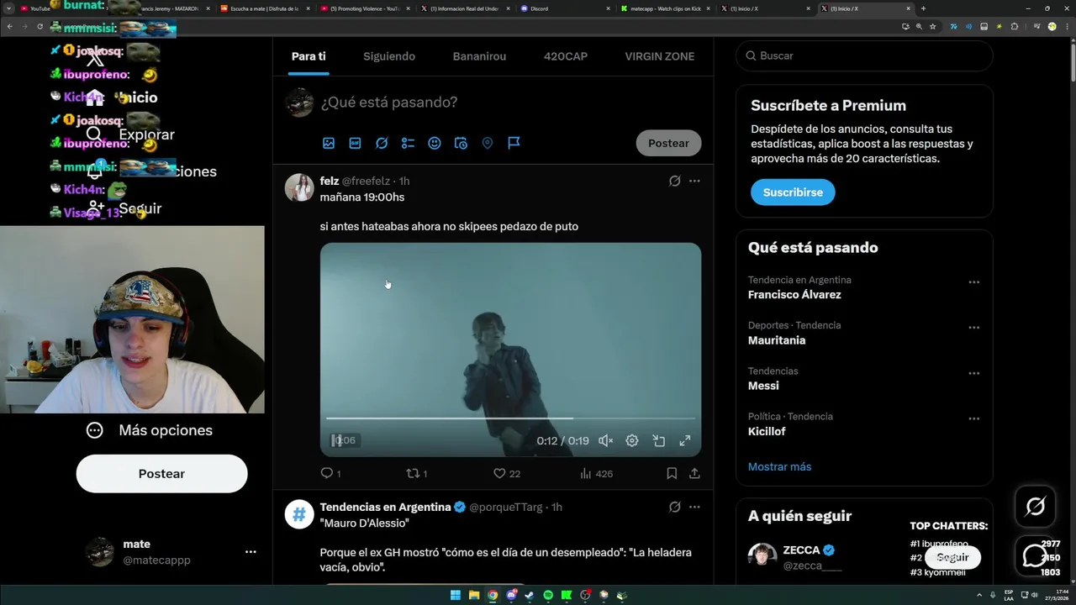Open the Mauritania trending topic

777,340
